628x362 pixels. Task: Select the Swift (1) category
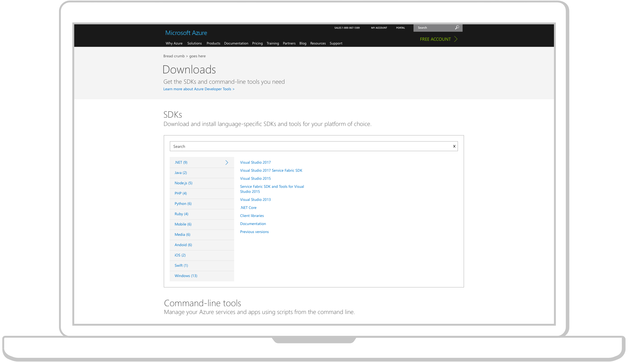202,265
